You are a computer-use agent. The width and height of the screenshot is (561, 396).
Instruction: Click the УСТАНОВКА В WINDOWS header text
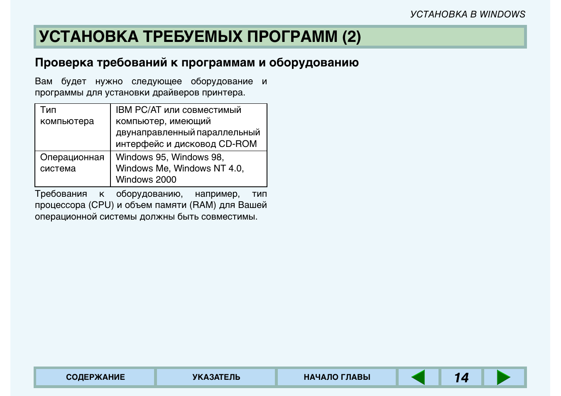[x=468, y=15]
